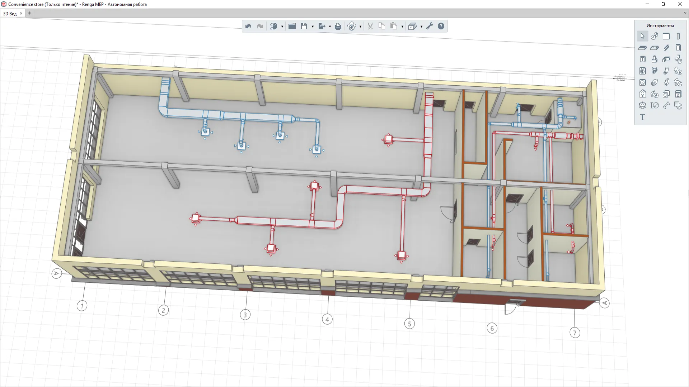Select the Window tool icon
This screenshot has height=387, width=689.
click(x=643, y=59)
